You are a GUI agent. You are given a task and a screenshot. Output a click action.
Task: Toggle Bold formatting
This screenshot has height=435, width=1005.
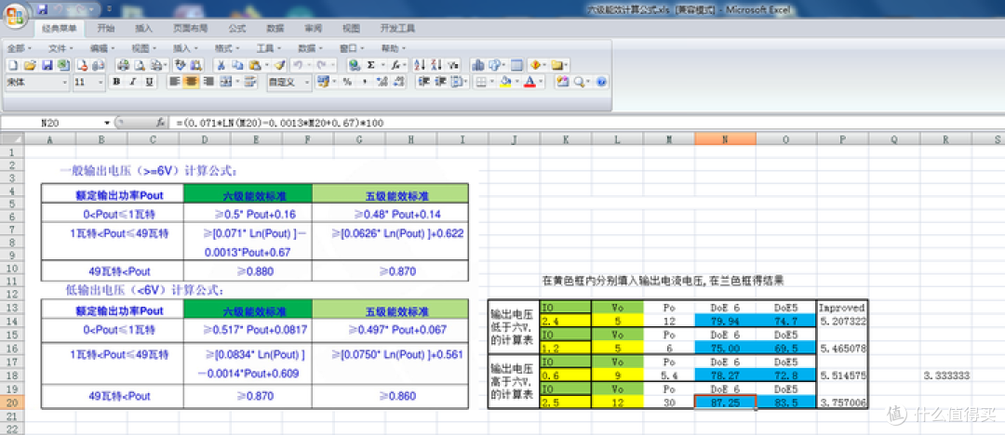point(116,82)
